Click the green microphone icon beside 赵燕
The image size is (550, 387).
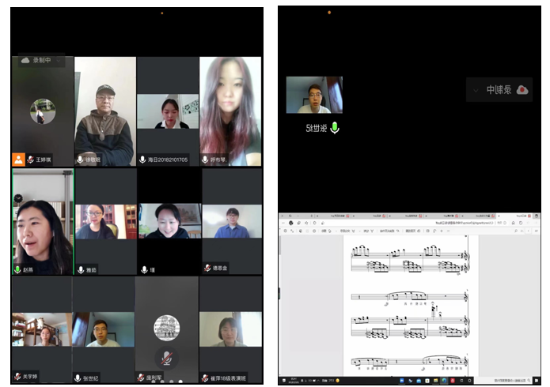[x=17, y=269]
